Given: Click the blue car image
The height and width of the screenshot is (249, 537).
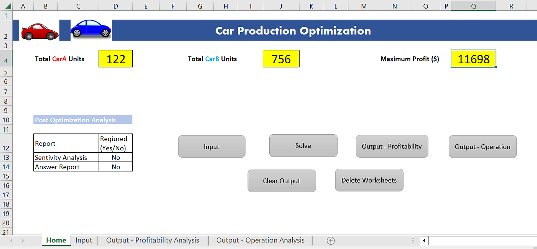Looking at the screenshot, I should [91, 29].
